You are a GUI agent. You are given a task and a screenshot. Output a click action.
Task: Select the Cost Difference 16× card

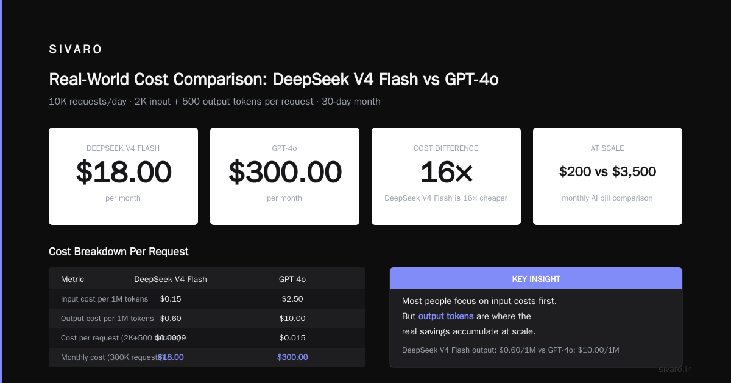[x=446, y=176]
